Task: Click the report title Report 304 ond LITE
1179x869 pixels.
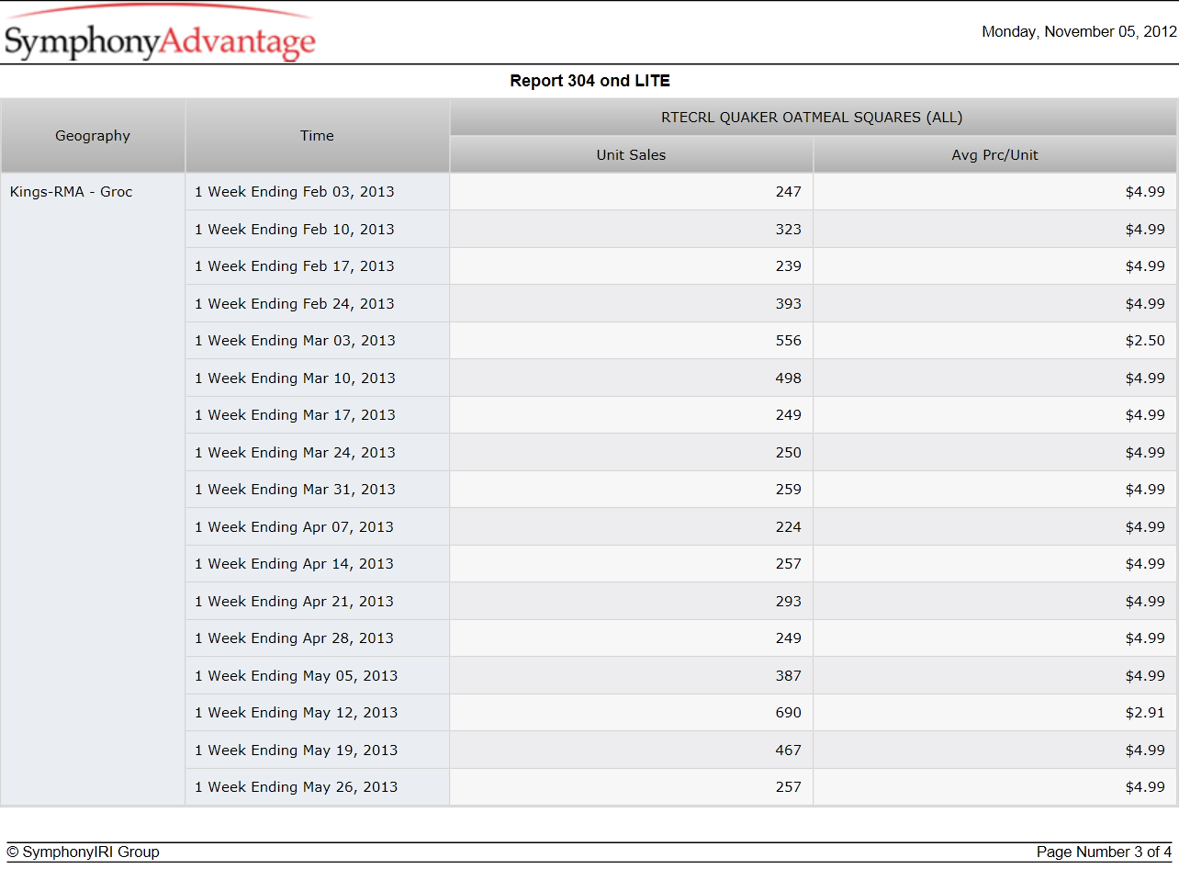Action: click(589, 81)
